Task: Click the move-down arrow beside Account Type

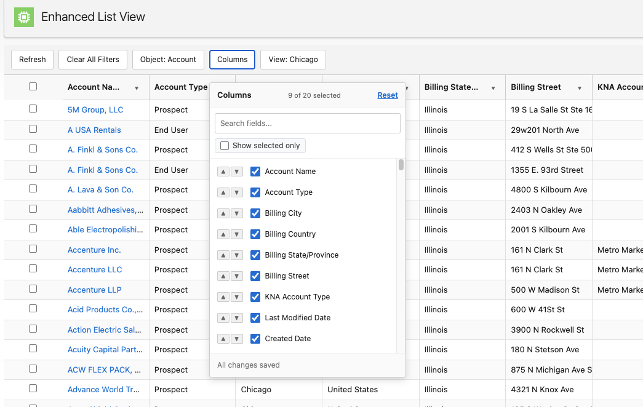Action: 238,192
